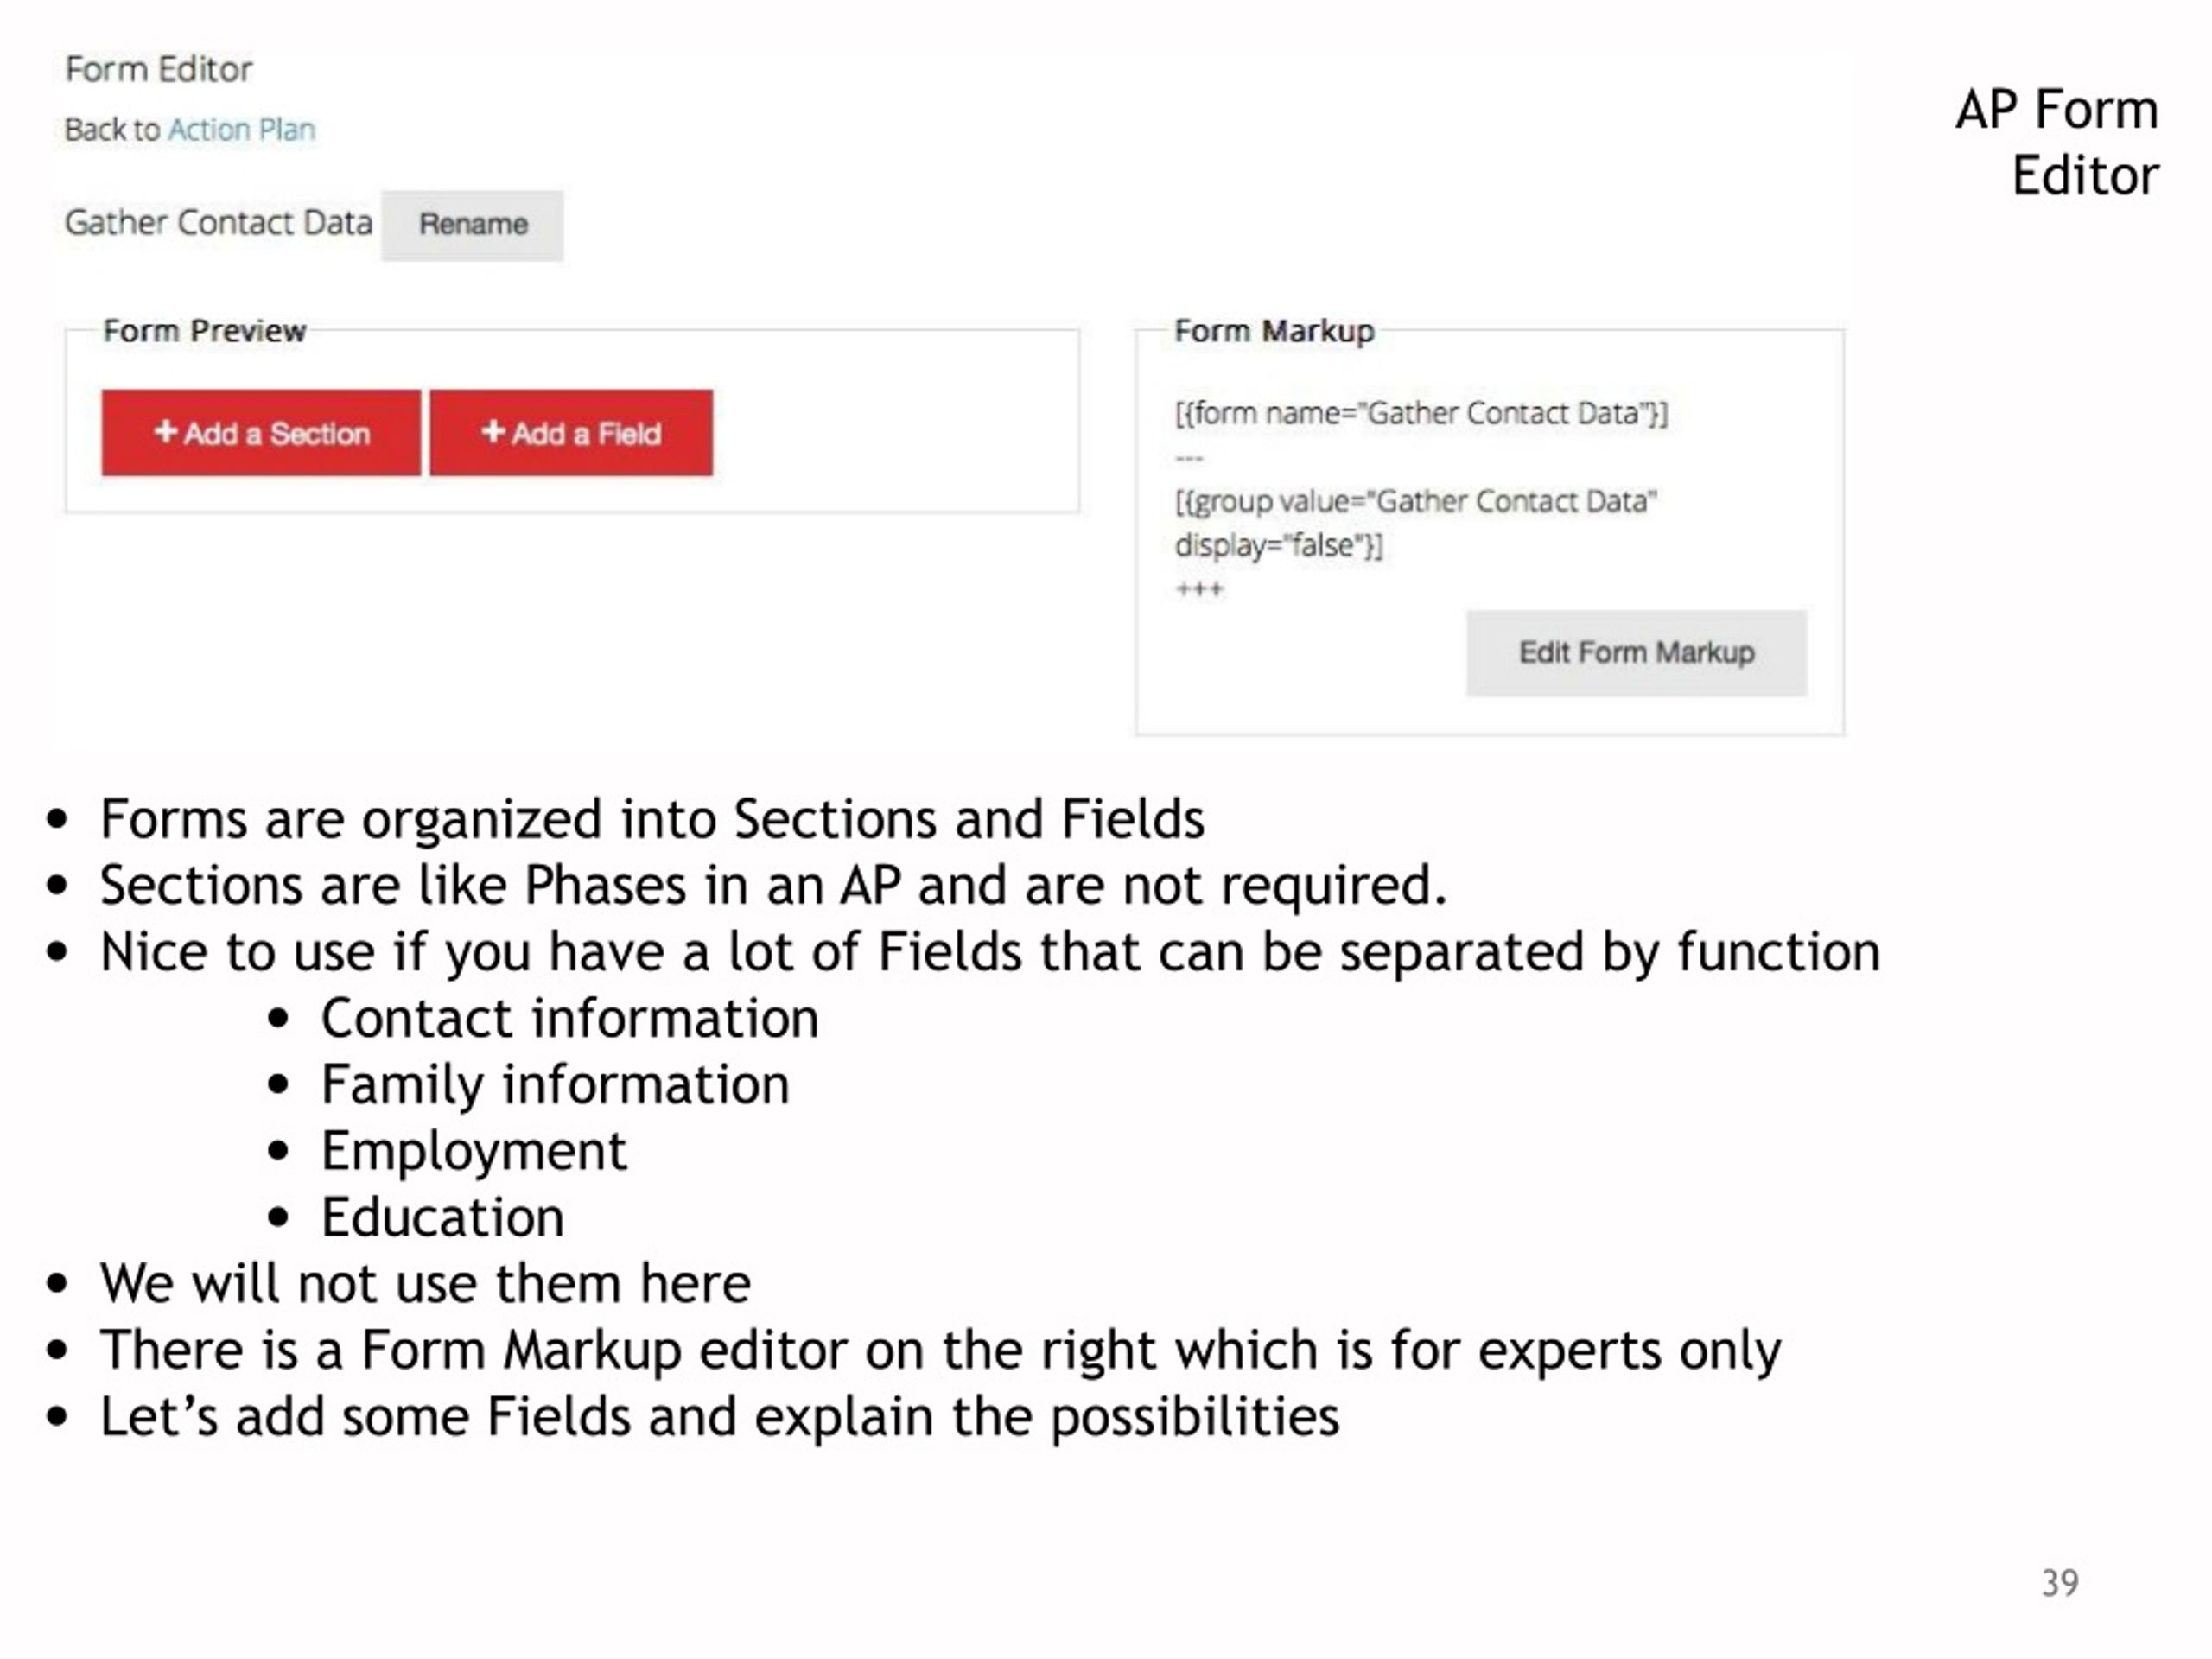This screenshot has height=1659, width=2212.
Task: Click the Employment bullet item
Action: pyautogui.click(x=474, y=1152)
